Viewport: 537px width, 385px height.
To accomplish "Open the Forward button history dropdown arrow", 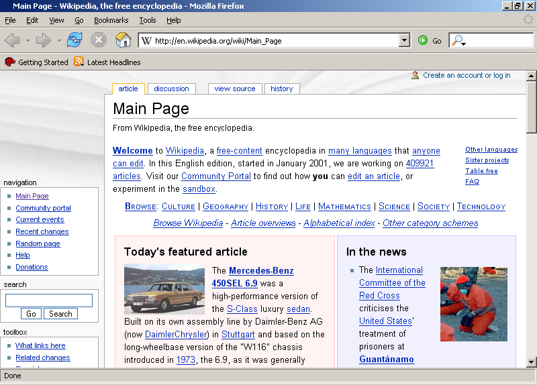I will pos(59,40).
